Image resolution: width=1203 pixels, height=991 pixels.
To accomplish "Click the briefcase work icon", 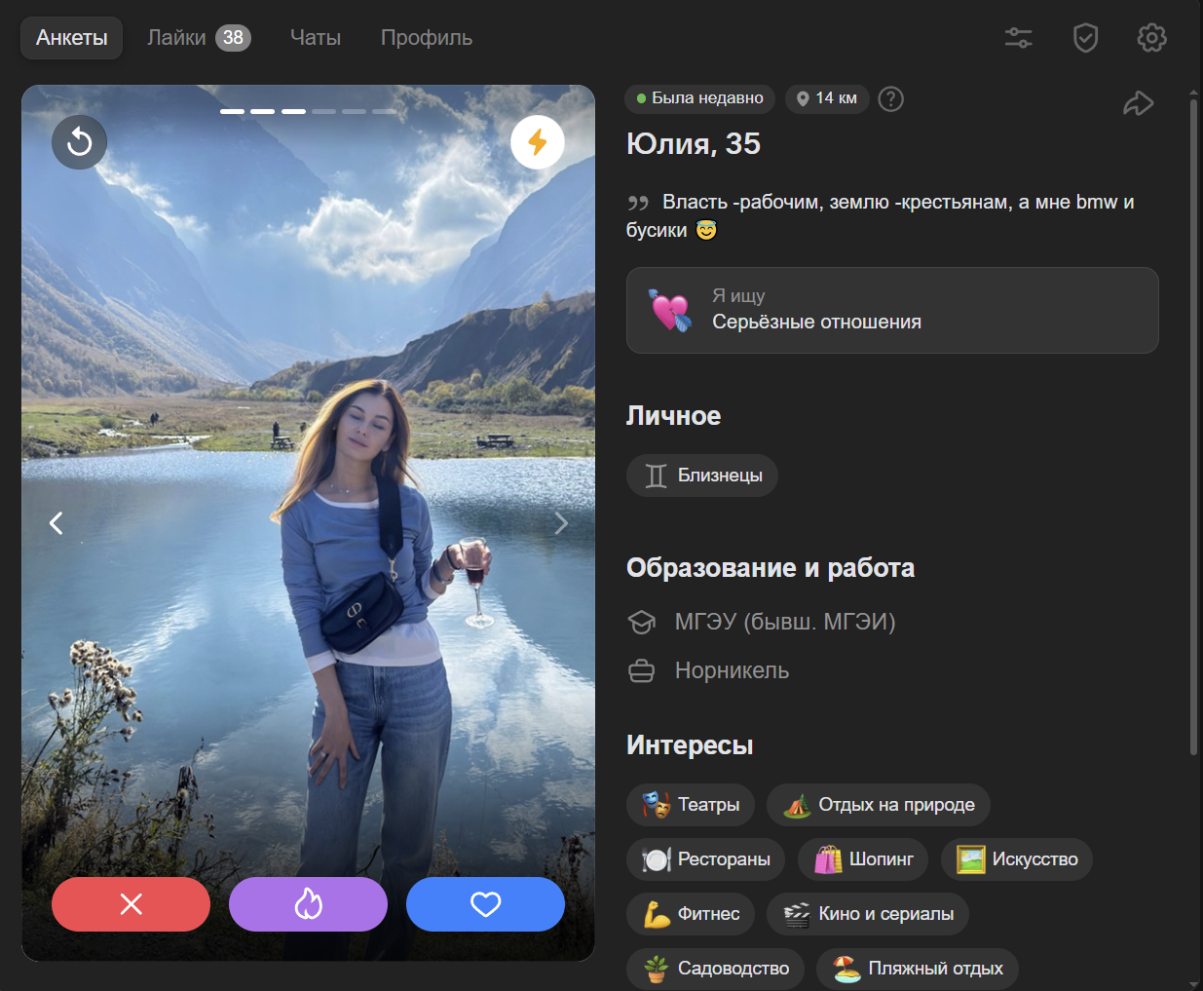I will pyautogui.click(x=642, y=670).
